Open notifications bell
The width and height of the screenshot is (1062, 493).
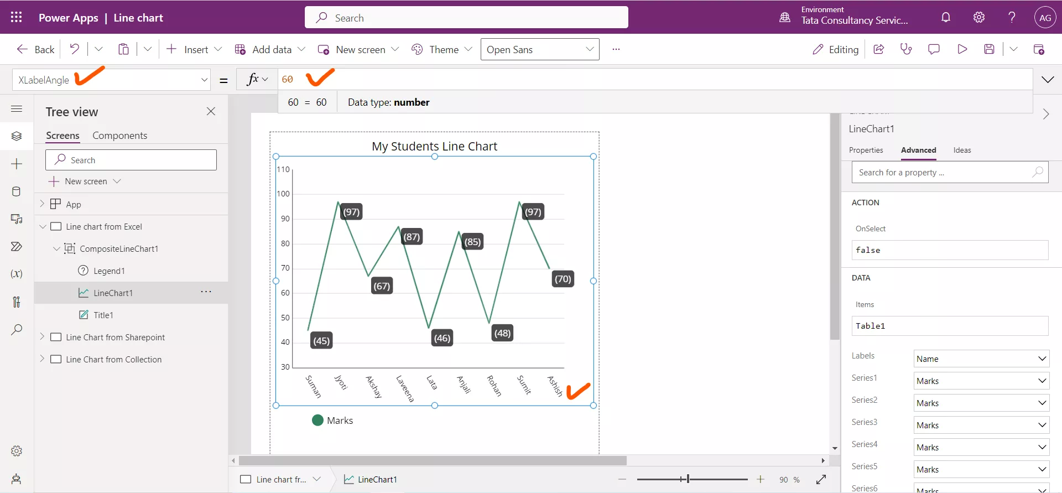pos(946,17)
